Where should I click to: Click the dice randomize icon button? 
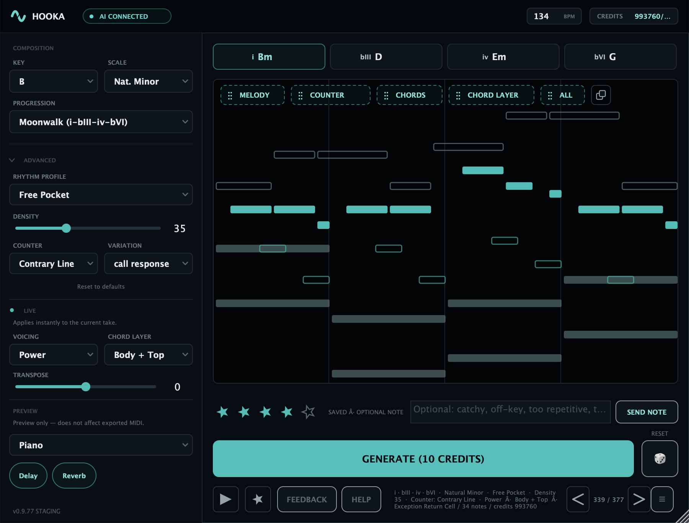click(660, 458)
